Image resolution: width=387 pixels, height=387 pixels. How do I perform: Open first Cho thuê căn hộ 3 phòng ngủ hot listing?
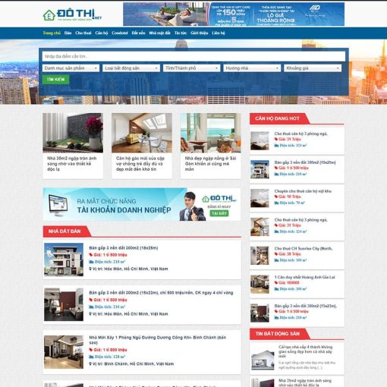301,134
